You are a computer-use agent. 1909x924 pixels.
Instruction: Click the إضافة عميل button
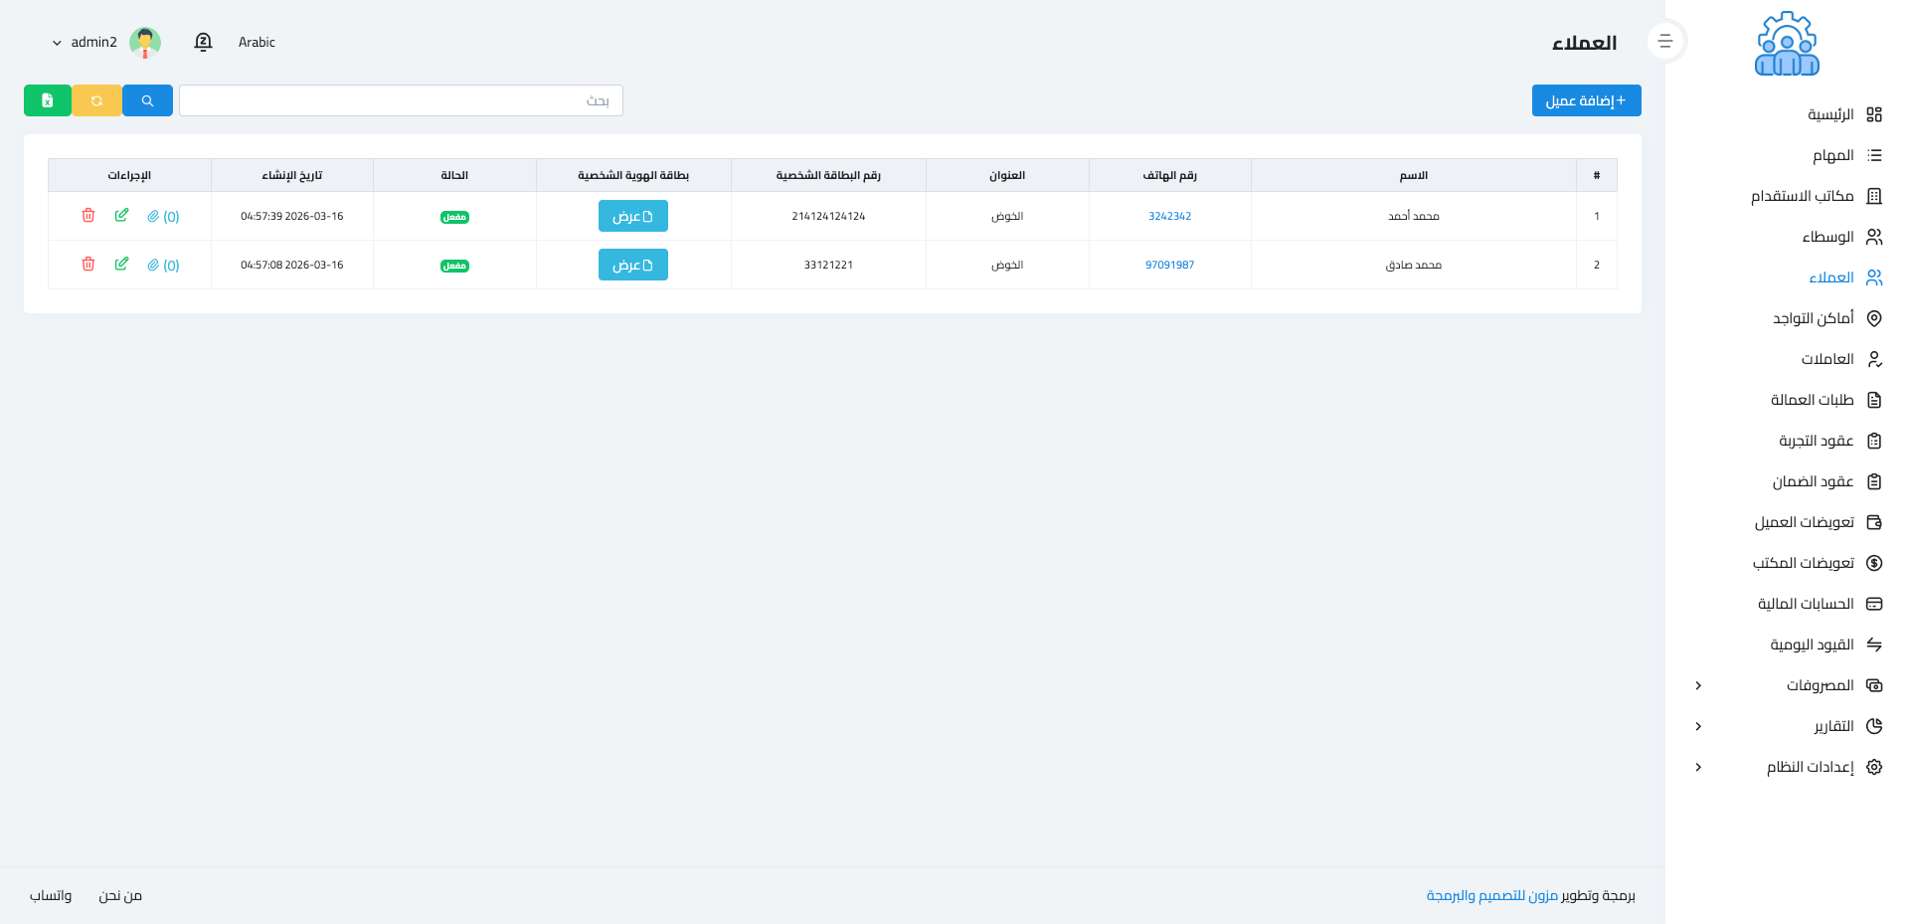point(1586,100)
